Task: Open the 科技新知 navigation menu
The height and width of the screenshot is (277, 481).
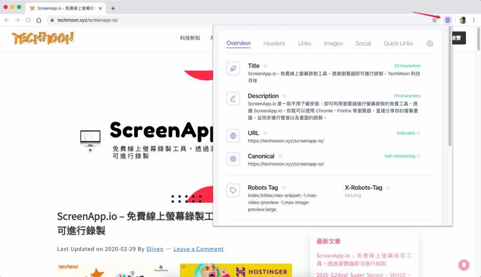Action: 190,38
